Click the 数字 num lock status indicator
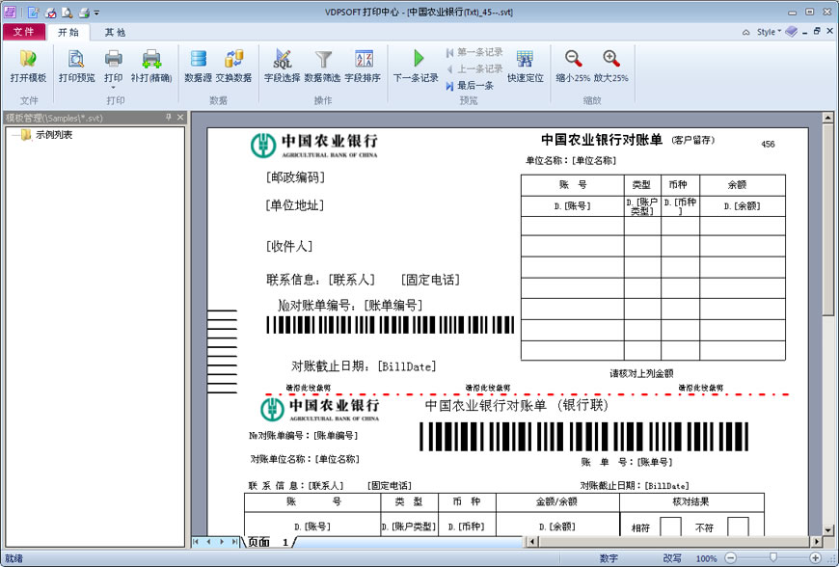This screenshot has width=839, height=567. click(609, 558)
